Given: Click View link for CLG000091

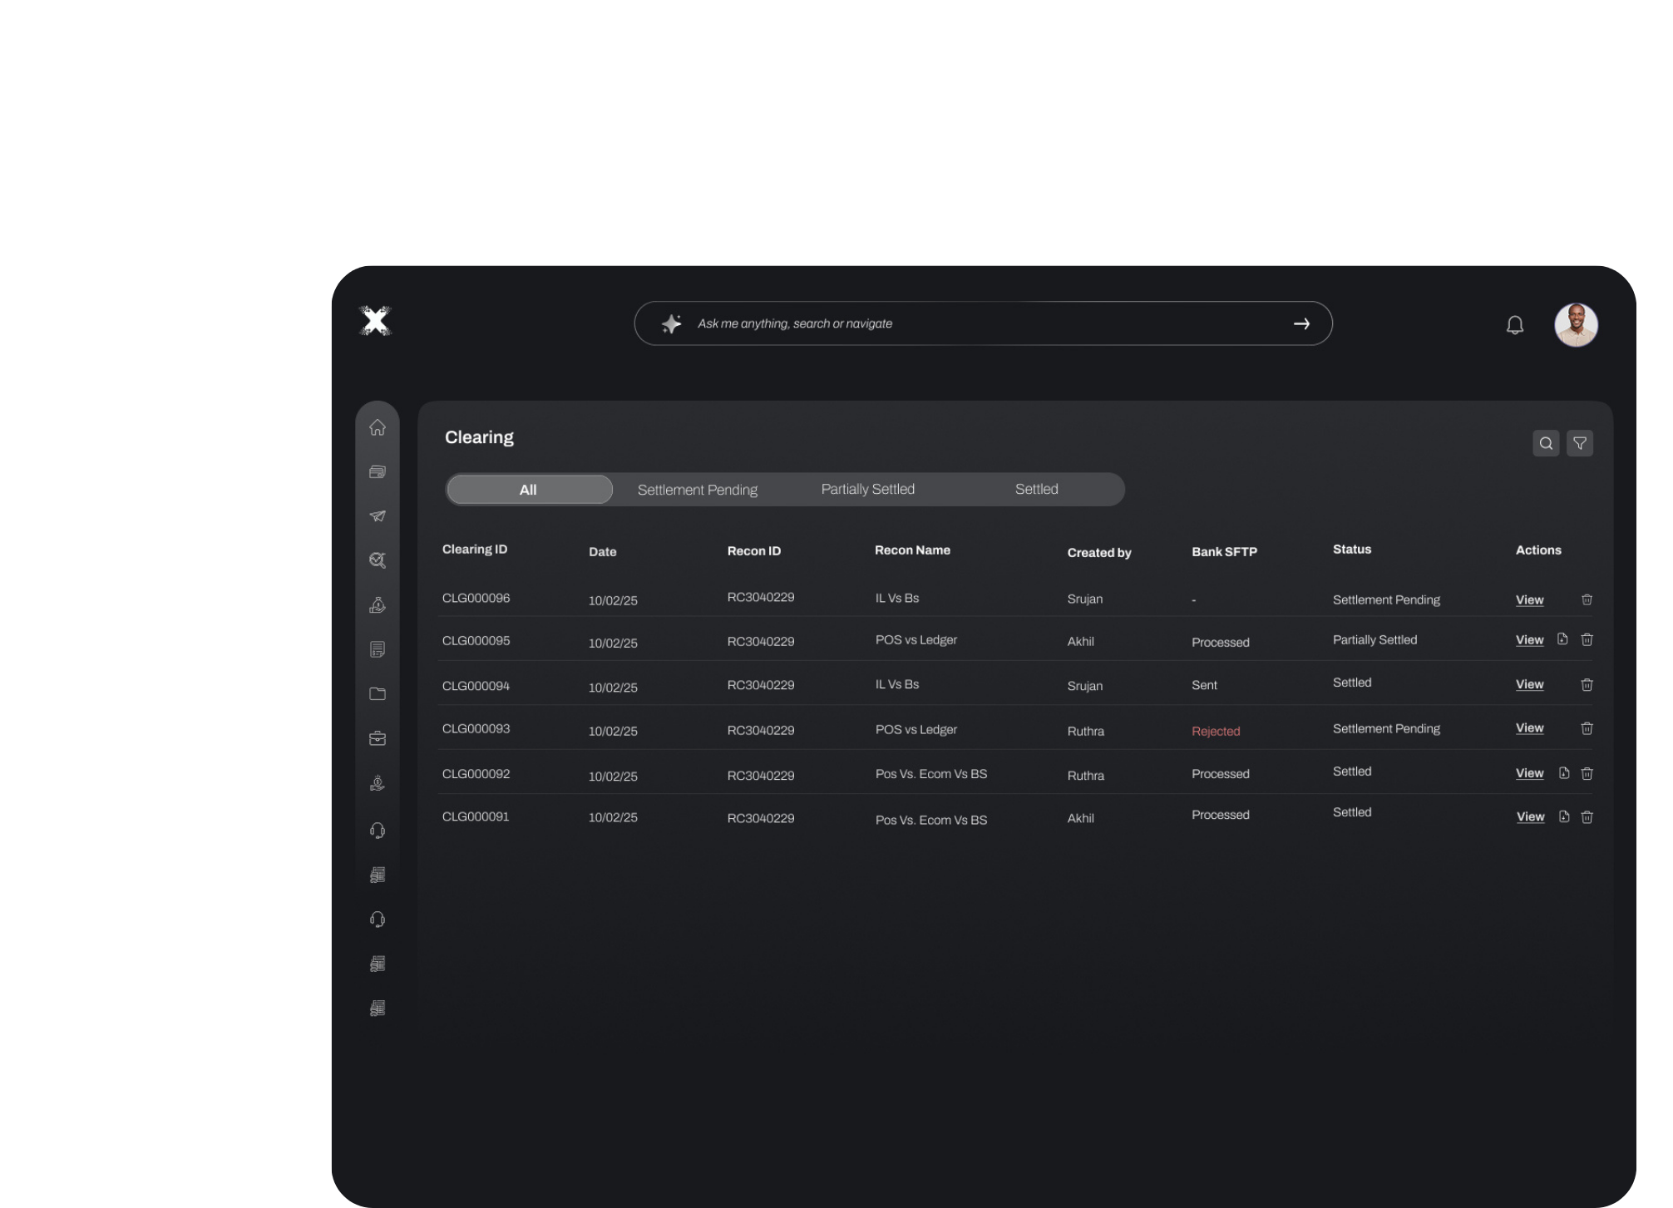Looking at the screenshot, I should click(1529, 816).
